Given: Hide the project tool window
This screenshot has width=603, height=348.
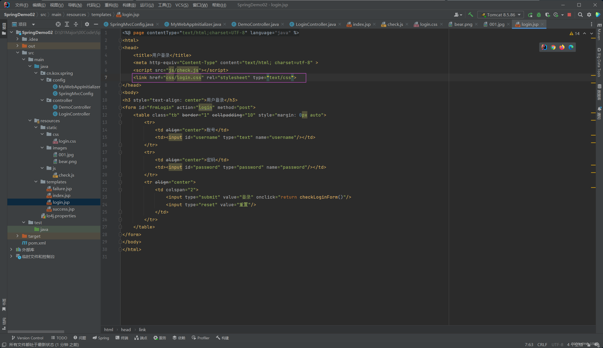Looking at the screenshot, I should [96, 24].
